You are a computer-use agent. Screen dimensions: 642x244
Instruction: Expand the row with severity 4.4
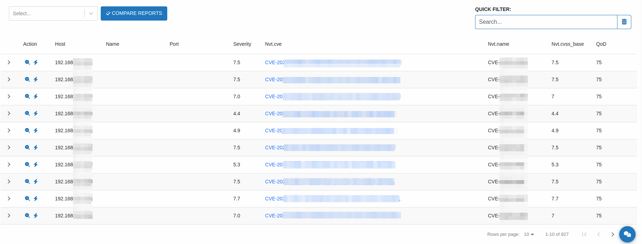9,113
